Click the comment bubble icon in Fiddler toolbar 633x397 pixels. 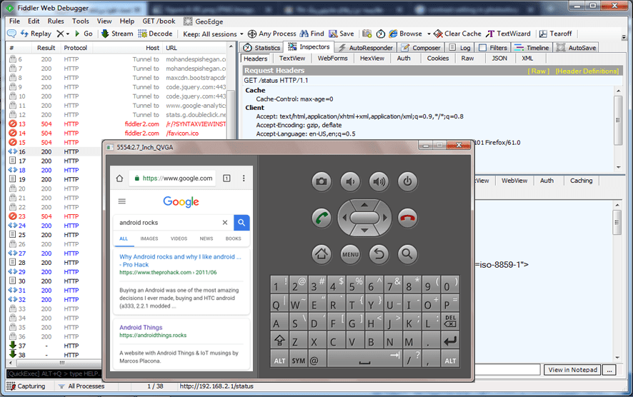(11, 34)
